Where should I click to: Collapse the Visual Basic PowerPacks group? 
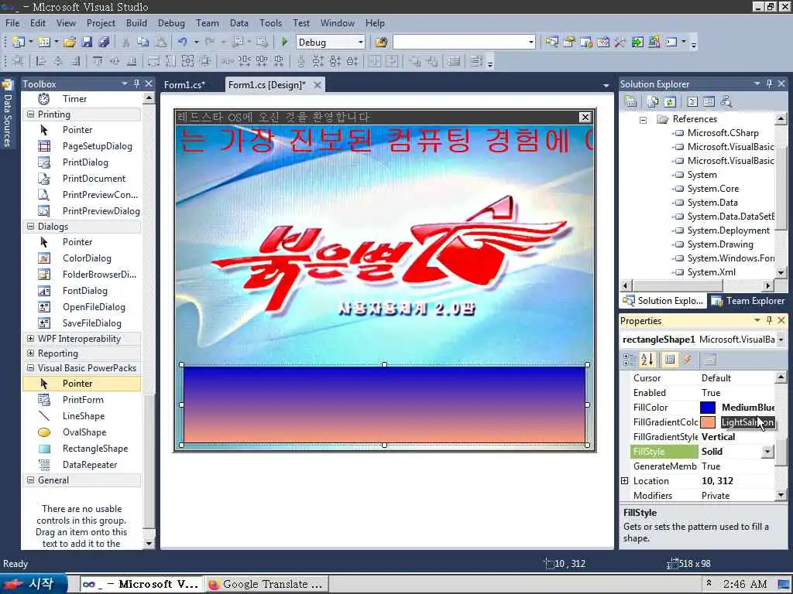pyautogui.click(x=30, y=367)
